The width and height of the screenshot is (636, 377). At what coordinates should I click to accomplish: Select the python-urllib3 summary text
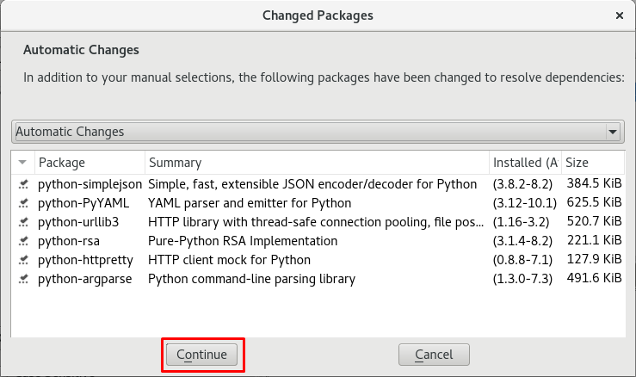tap(316, 222)
